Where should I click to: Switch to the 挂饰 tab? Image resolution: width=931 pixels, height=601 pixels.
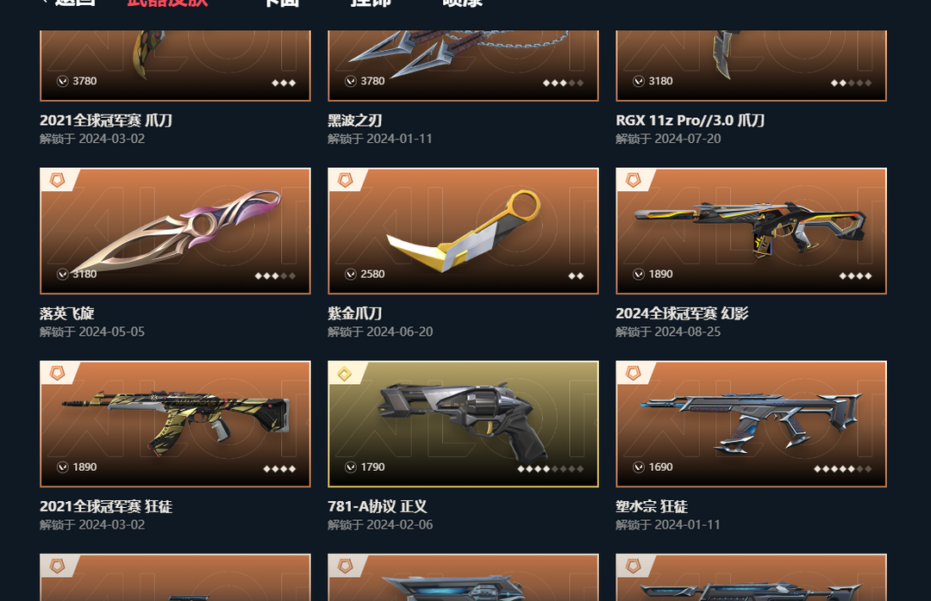click(371, 3)
